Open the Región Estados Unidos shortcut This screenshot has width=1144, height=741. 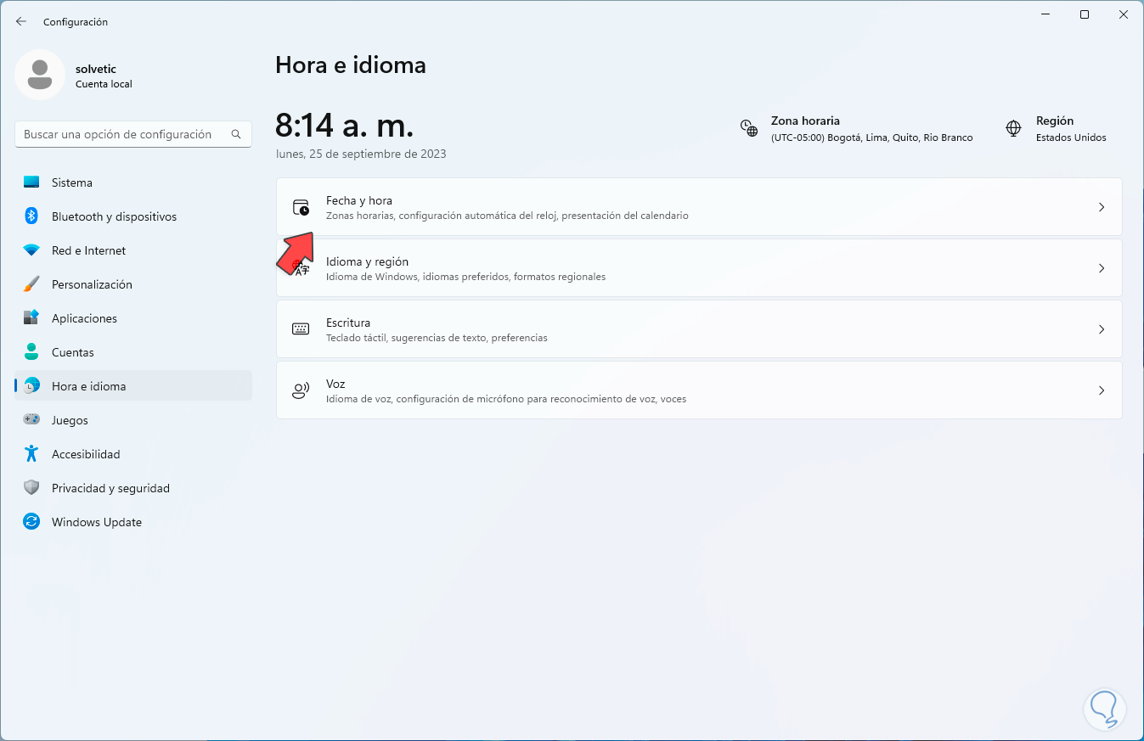pos(1056,128)
